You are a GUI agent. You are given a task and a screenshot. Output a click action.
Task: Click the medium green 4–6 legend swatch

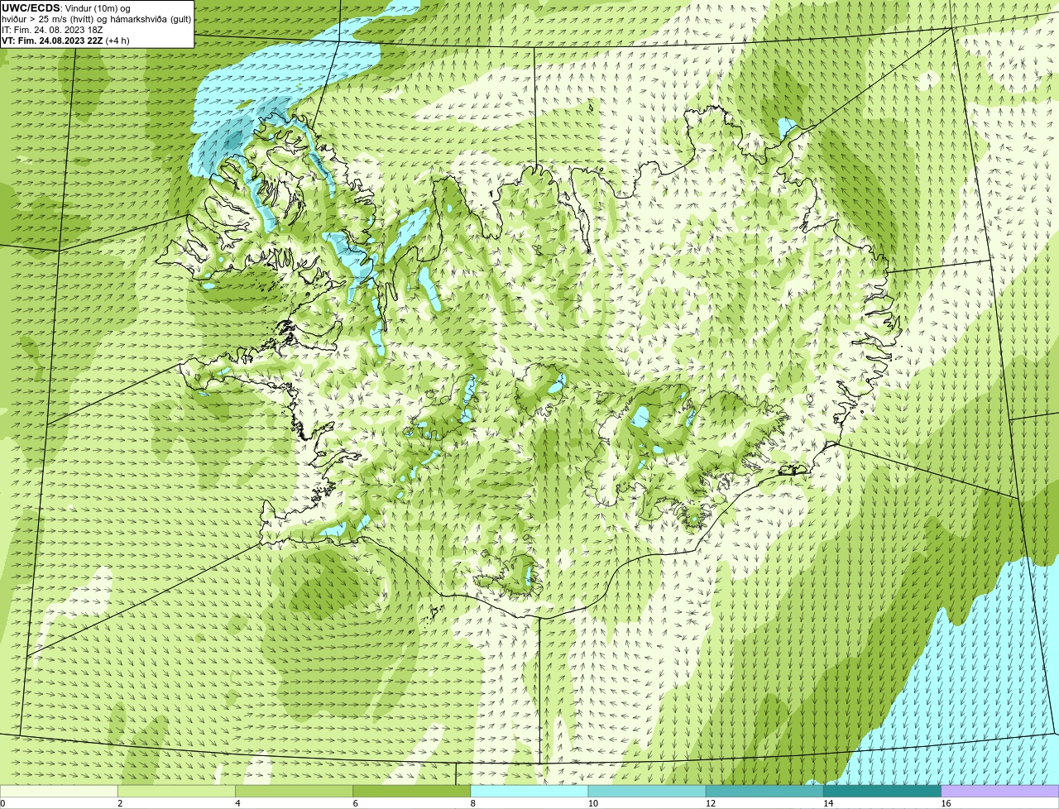pos(294,791)
